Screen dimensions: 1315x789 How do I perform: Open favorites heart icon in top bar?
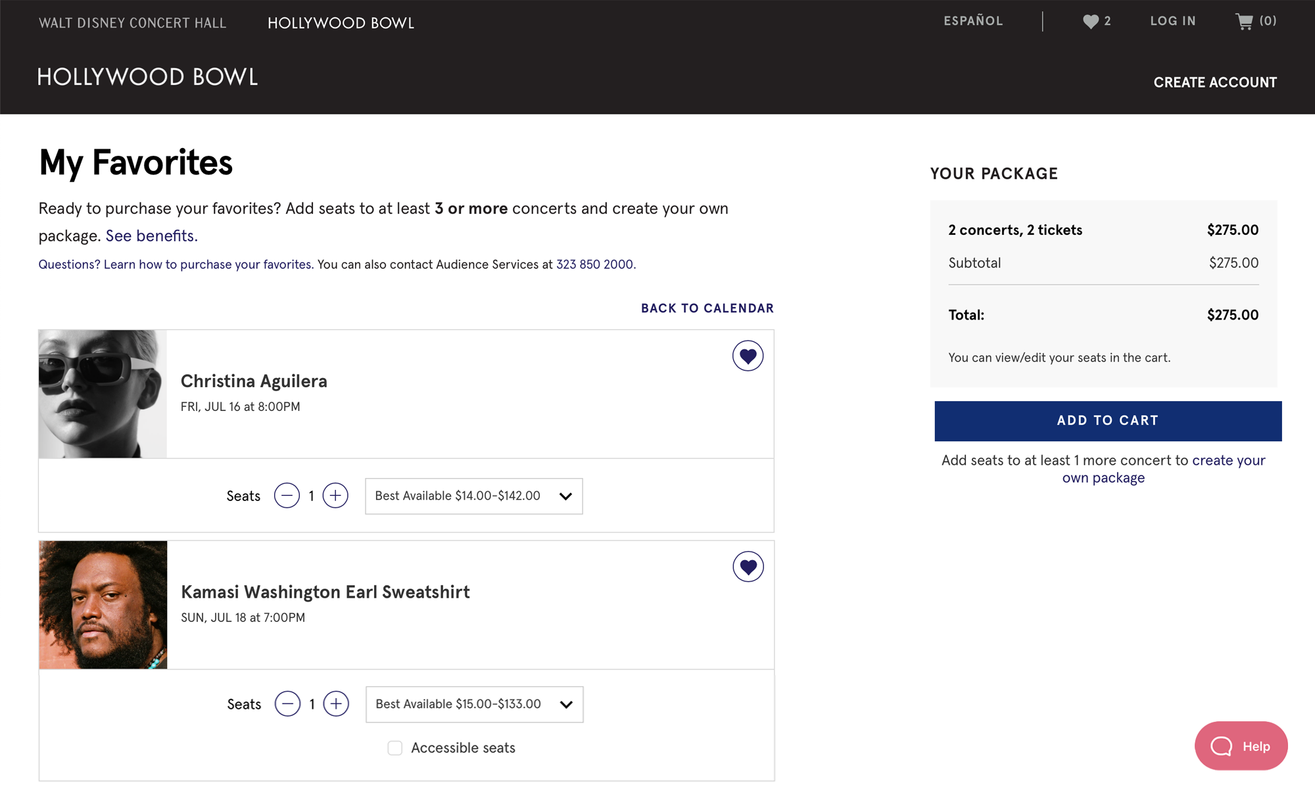point(1091,22)
